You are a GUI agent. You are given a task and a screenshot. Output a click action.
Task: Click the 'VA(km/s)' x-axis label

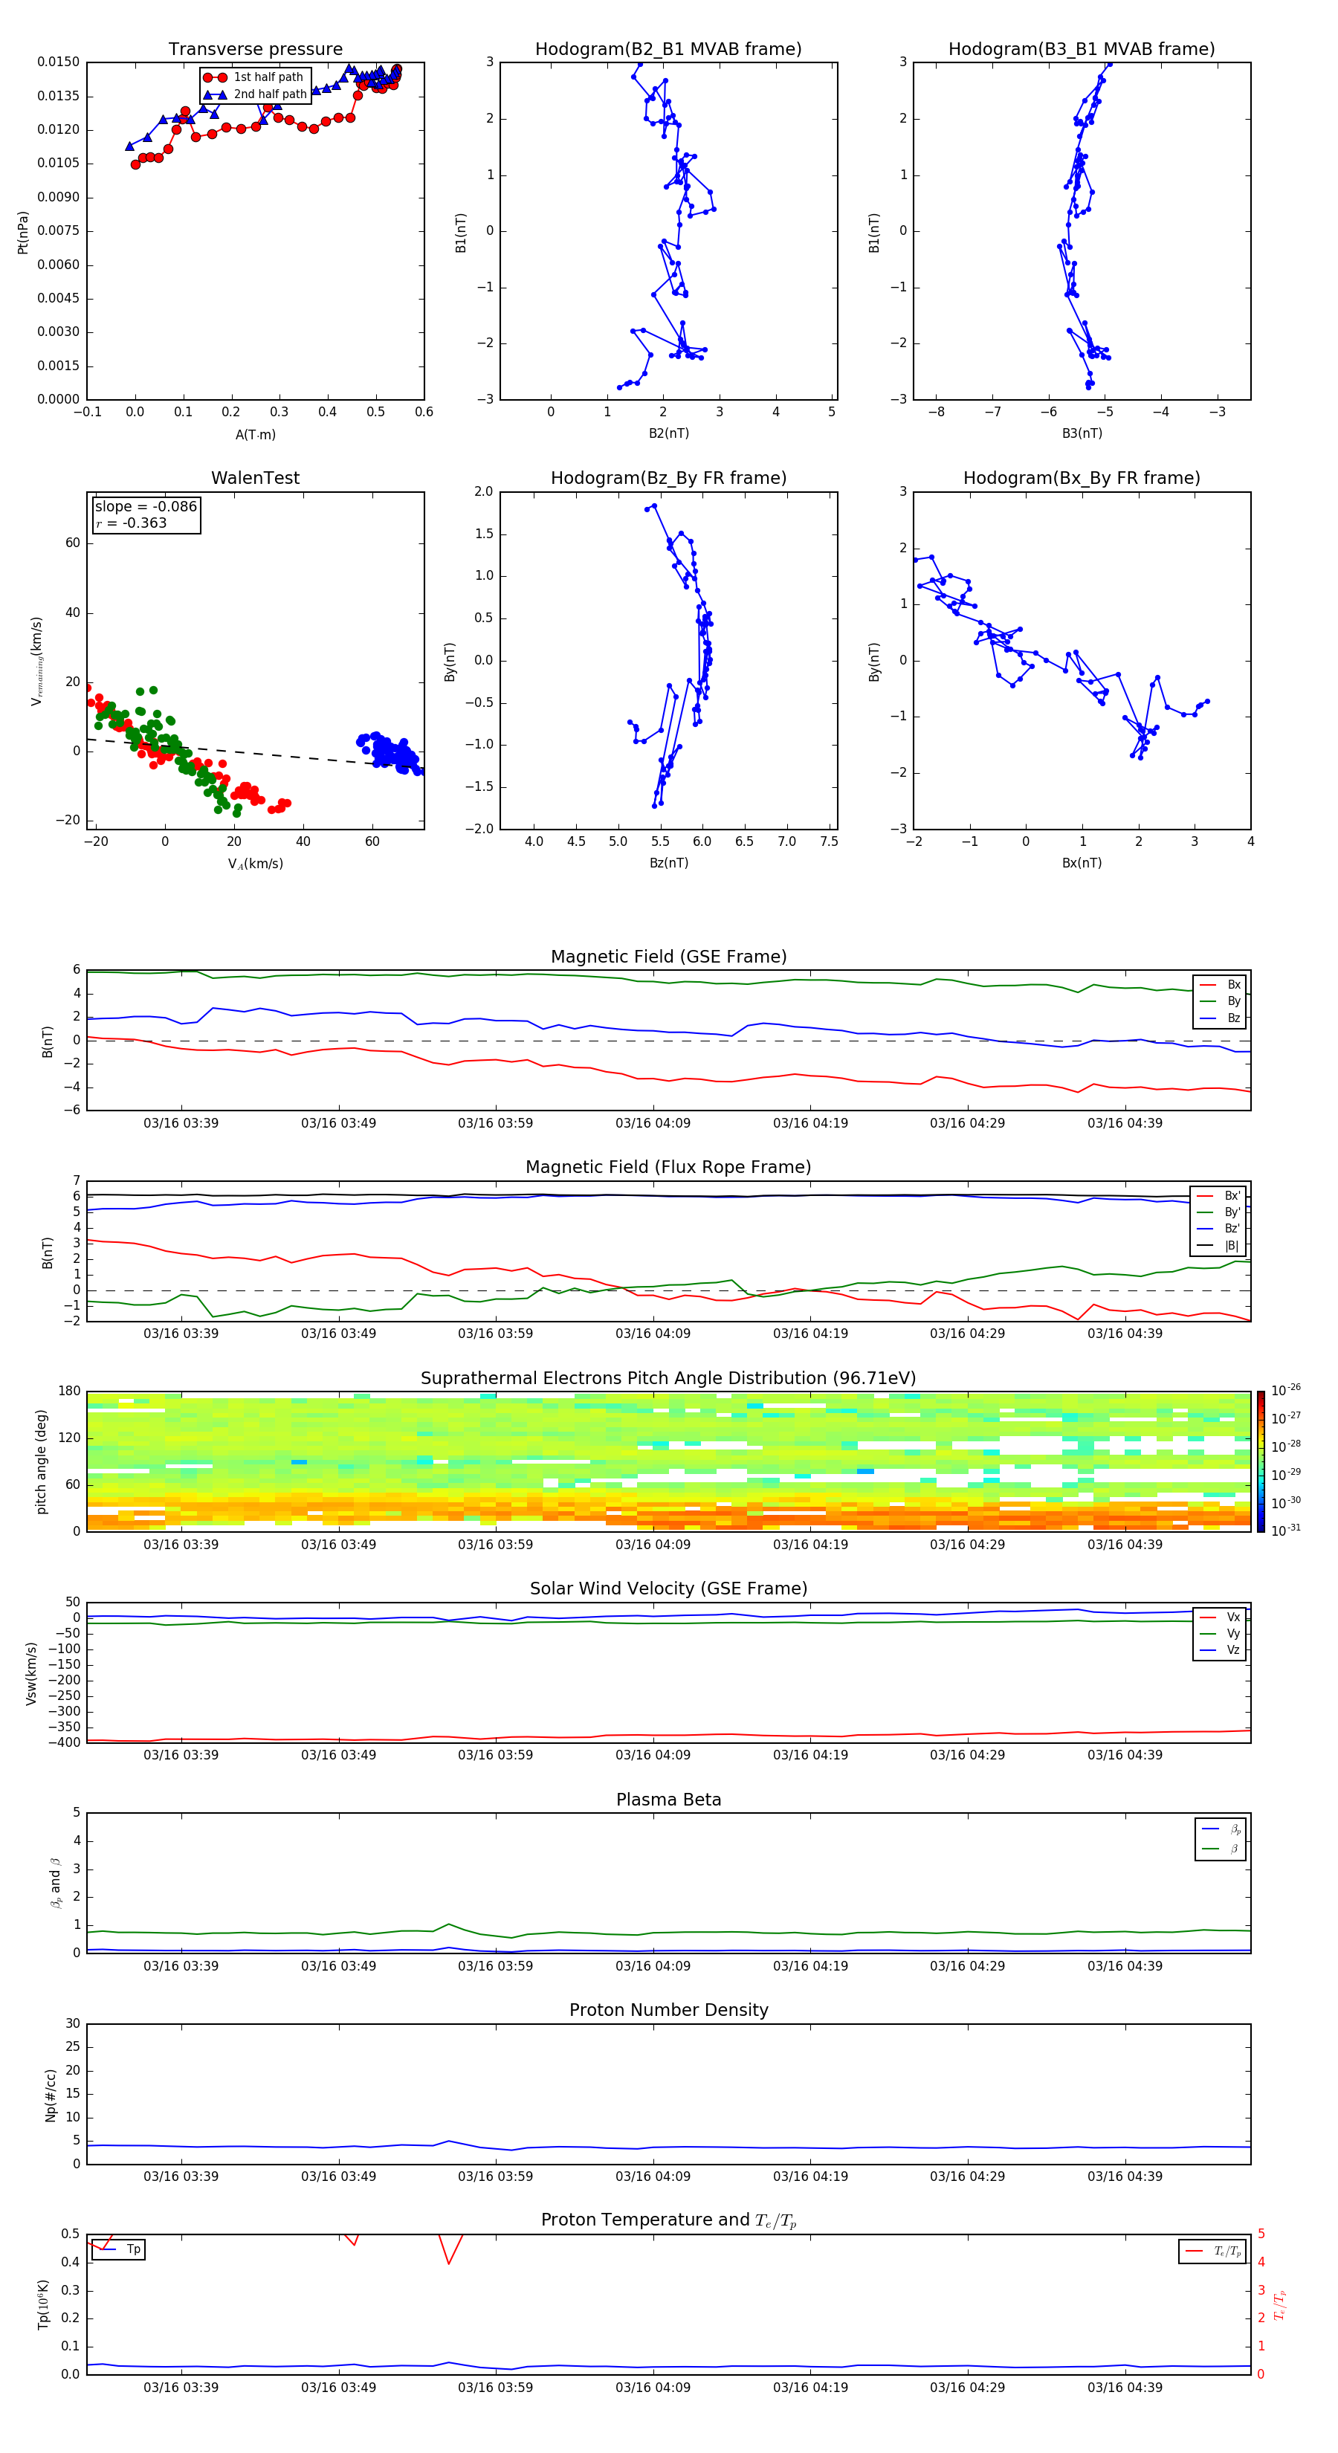tap(255, 864)
